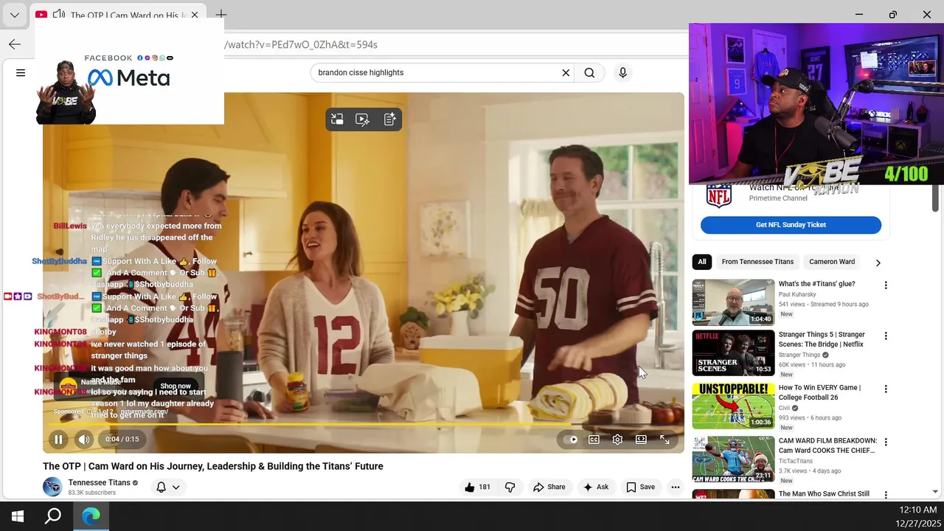Open options for Stranger Things 5 video
Viewport: 944px width, 531px height.
[886, 336]
